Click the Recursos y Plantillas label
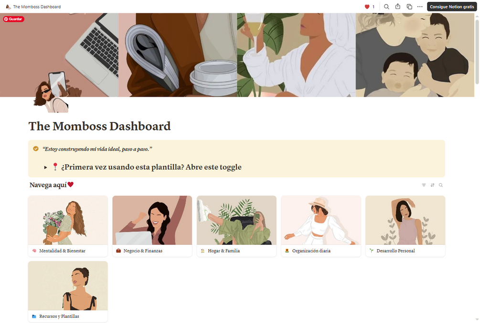 point(59,316)
